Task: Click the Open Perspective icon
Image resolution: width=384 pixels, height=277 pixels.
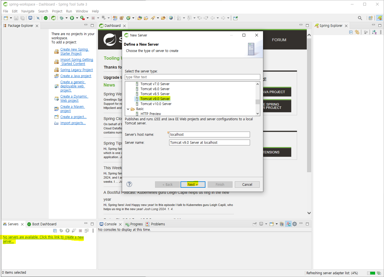Action: pyautogui.click(x=370, y=18)
